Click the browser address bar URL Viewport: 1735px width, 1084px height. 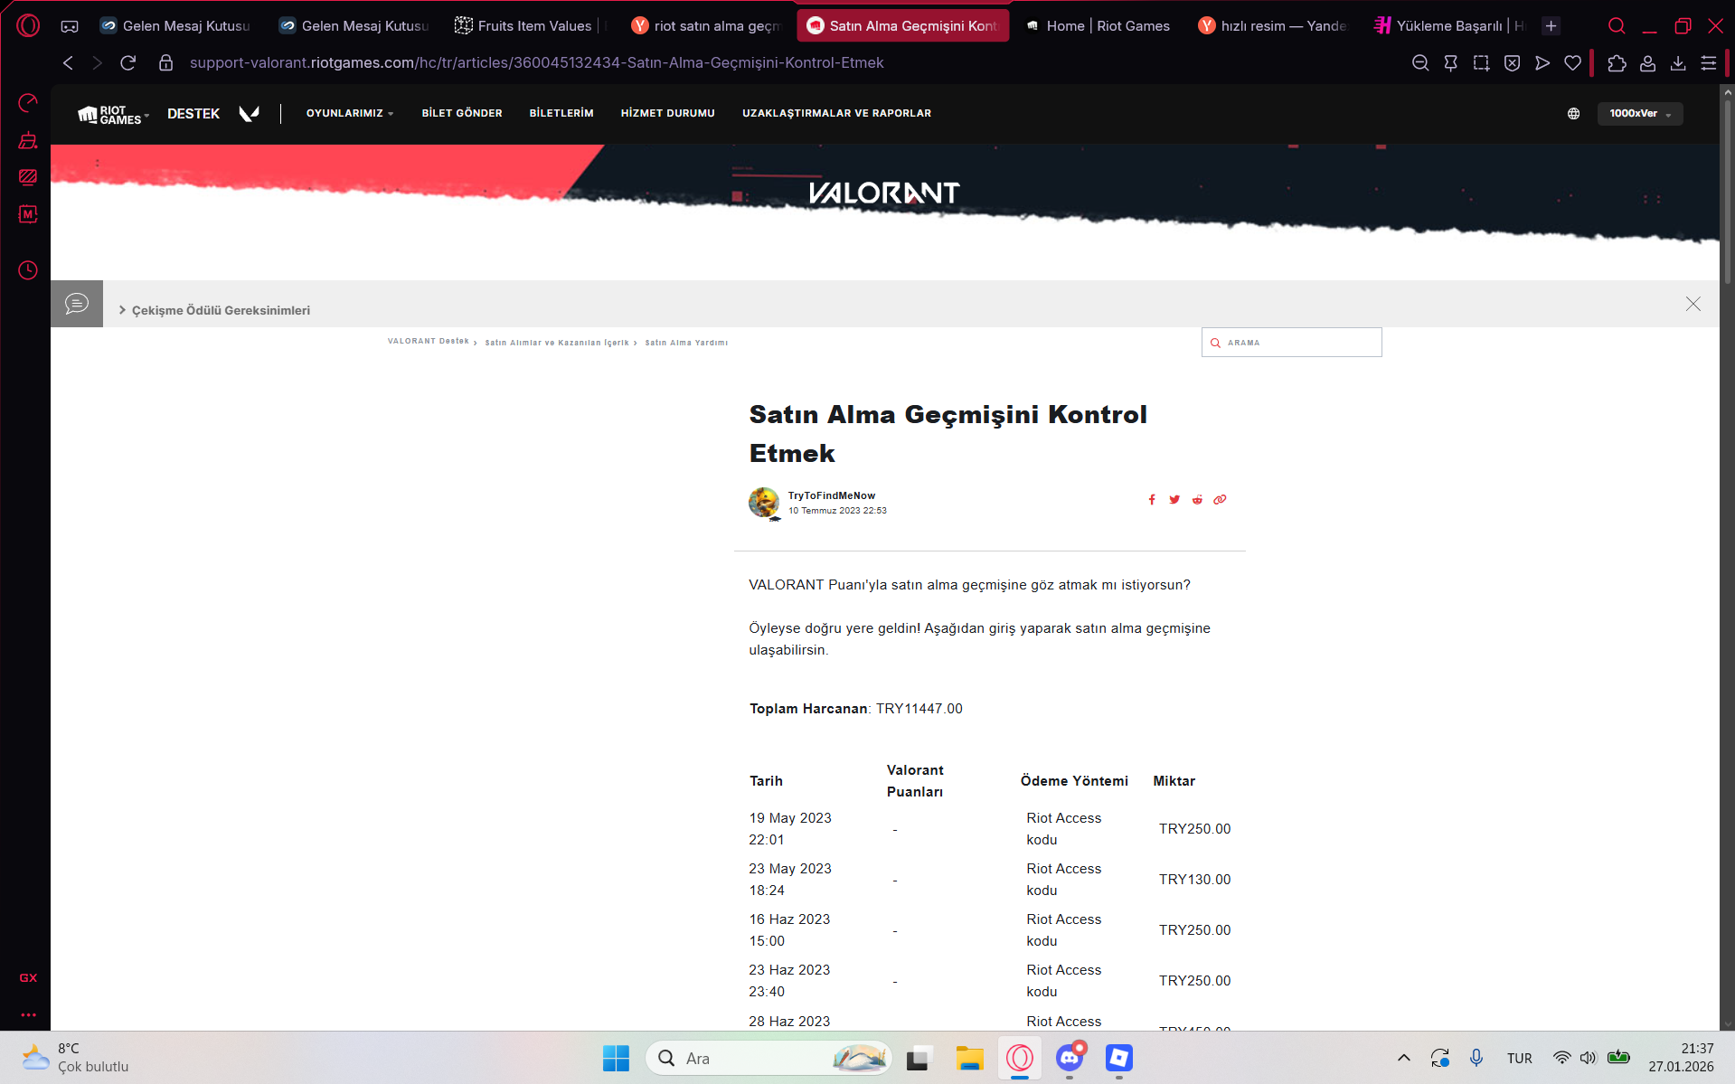click(536, 62)
